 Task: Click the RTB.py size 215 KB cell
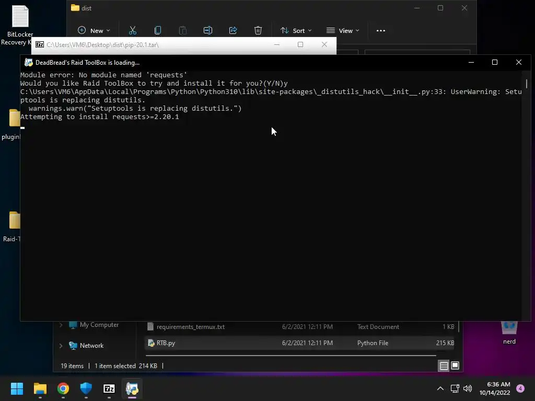(445, 343)
